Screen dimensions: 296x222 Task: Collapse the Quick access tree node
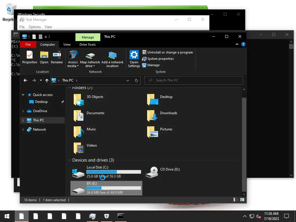[x=23, y=95]
